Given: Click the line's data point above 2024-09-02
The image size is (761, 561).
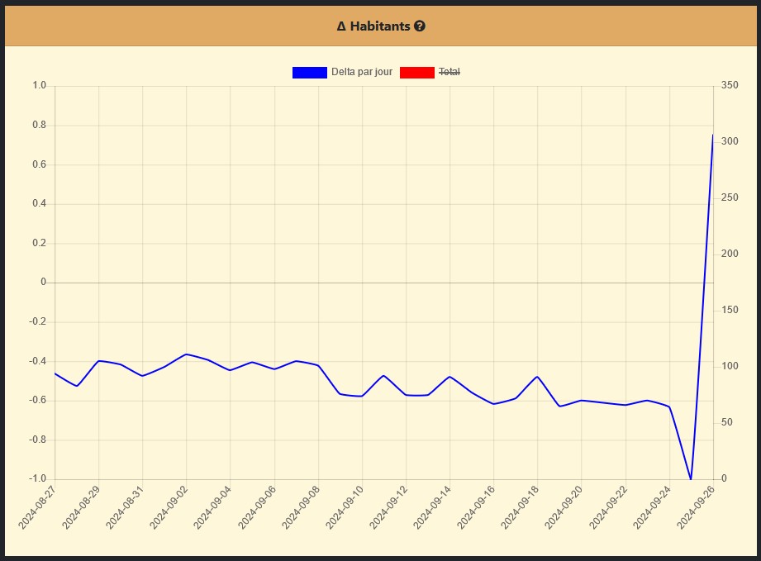Looking at the screenshot, I should [x=186, y=354].
